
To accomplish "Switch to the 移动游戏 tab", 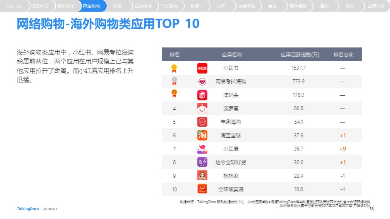I will click(65, 6).
